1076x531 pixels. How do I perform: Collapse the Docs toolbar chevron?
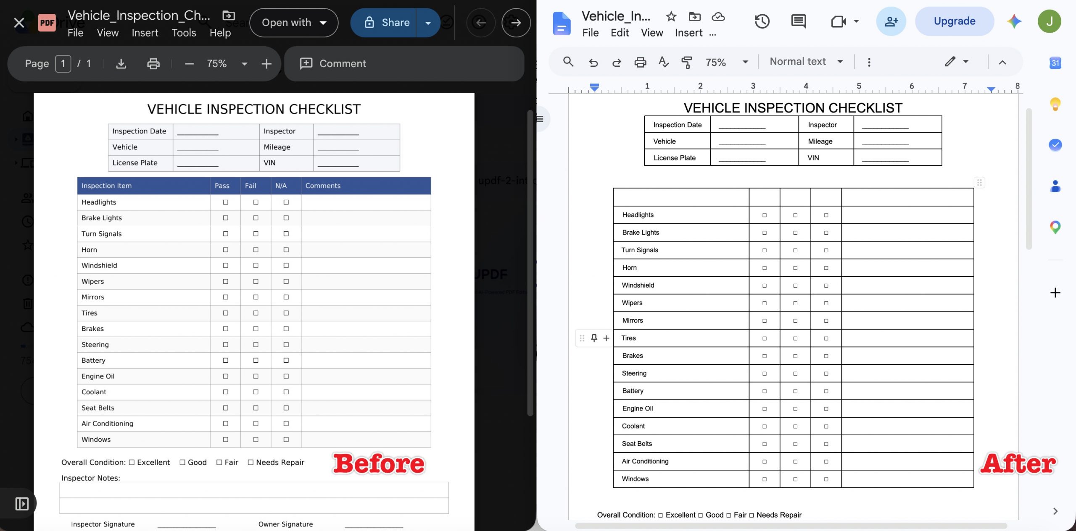[x=1002, y=63]
